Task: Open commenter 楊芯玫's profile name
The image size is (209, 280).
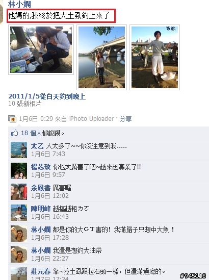Action: point(41,167)
